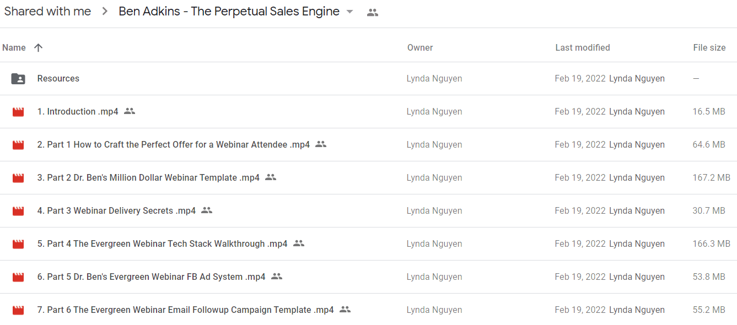Toggle sort direction arrow next to Name
The image size is (737, 325).
point(38,47)
